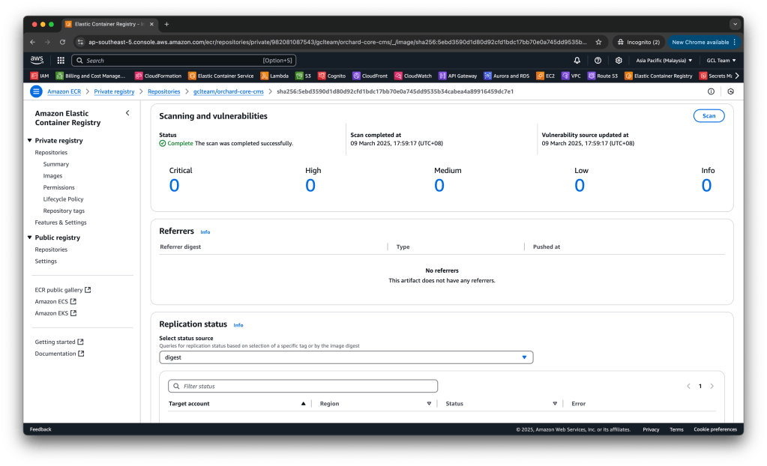This screenshot has height=466, width=767.
Task: Open the AWS services grid menu
Action: click(61, 60)
